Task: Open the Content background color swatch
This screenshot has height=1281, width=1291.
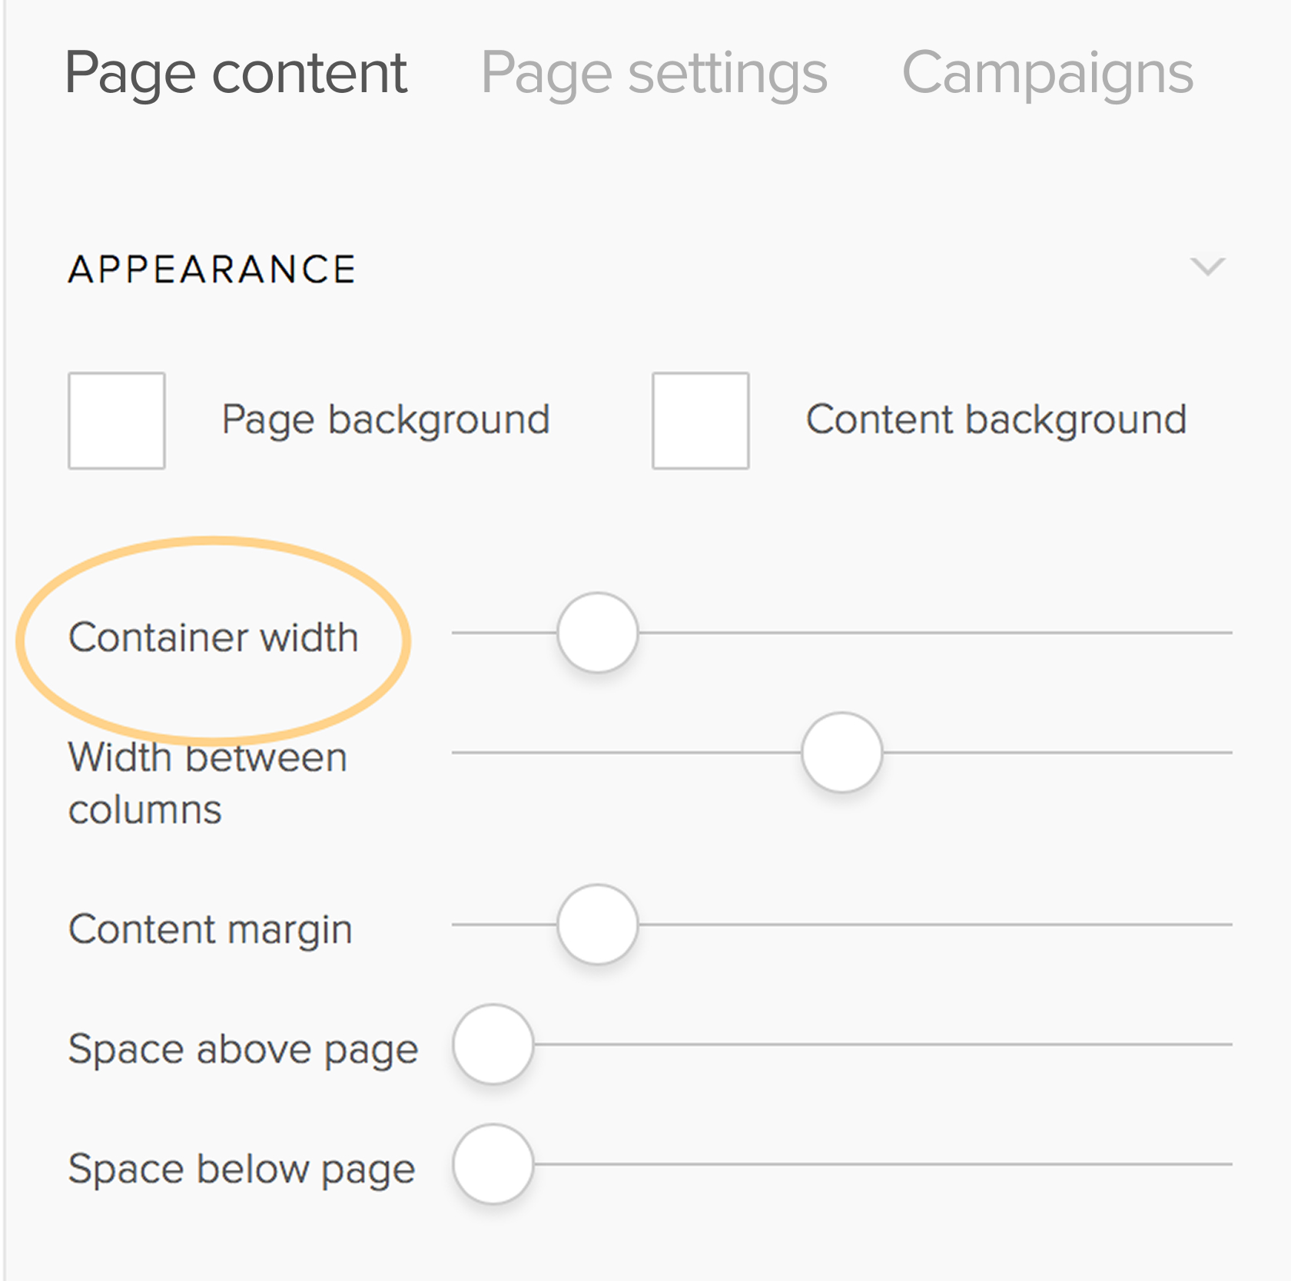Action: click(x=700, y=421)
